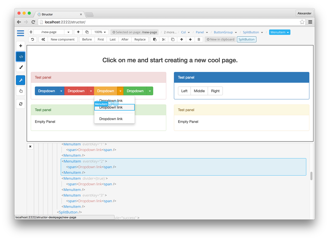Select the Dropdown link below the divider

pyautogui.click(x=114, y=119)
